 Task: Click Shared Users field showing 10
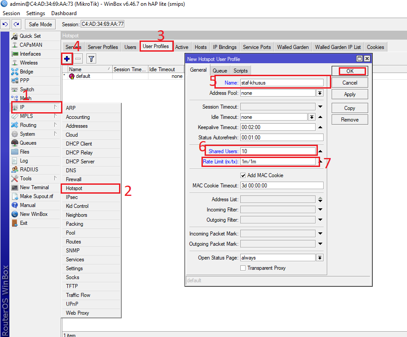[278, 151]
